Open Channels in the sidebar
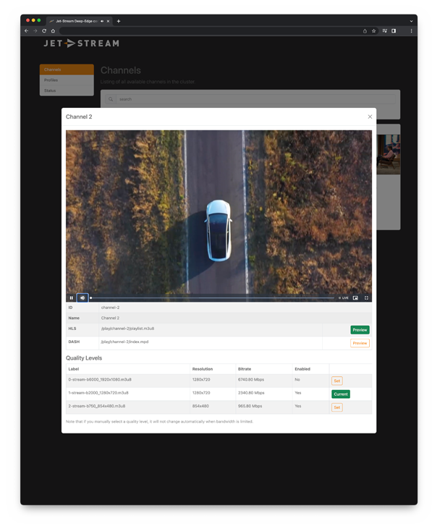 pyautogui.click(x=67, y=69)
